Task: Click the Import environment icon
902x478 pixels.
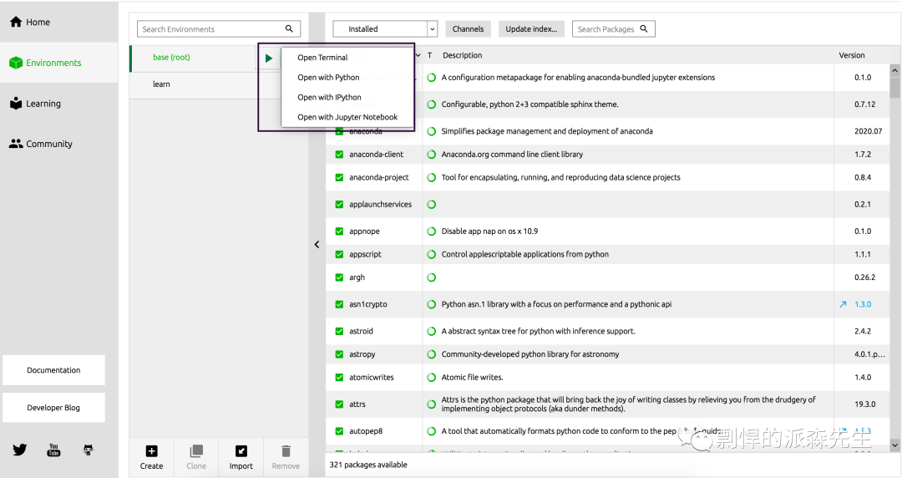Action: point(241,451)
